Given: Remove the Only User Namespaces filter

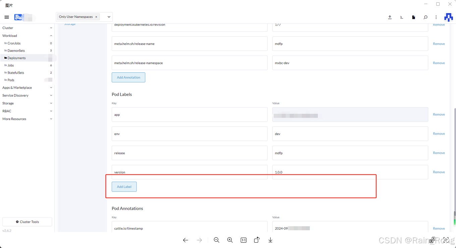Looking at the screenshot, I should pos(96,16).
